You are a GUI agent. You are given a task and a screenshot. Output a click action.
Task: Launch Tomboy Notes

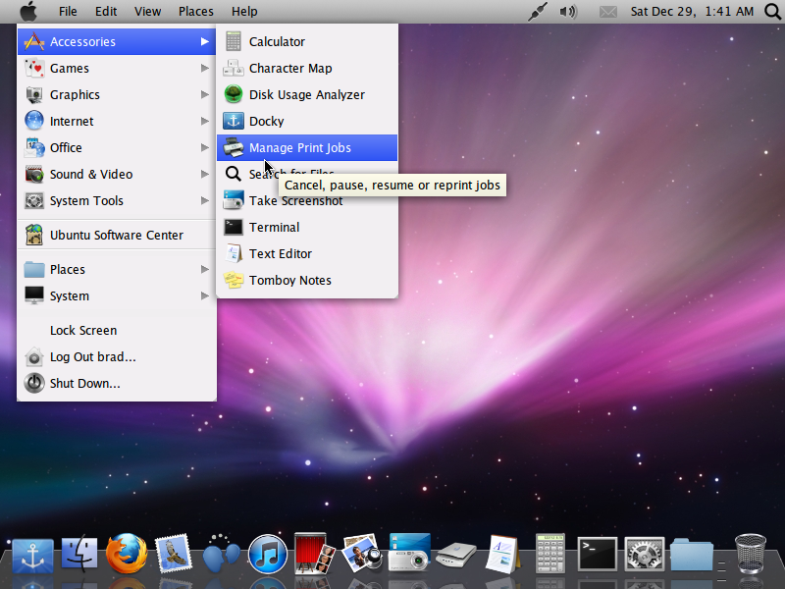point(307,281)
